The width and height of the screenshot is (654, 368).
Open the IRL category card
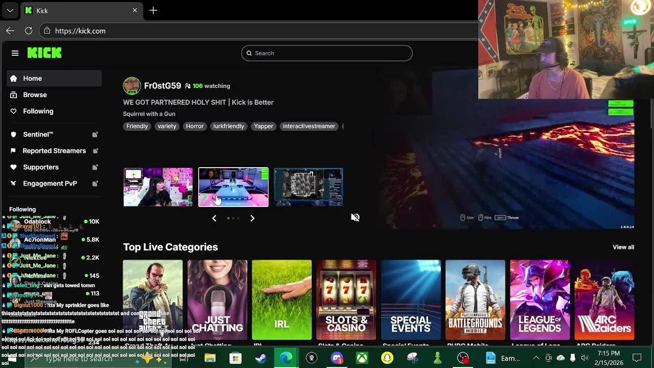point(282,300)
